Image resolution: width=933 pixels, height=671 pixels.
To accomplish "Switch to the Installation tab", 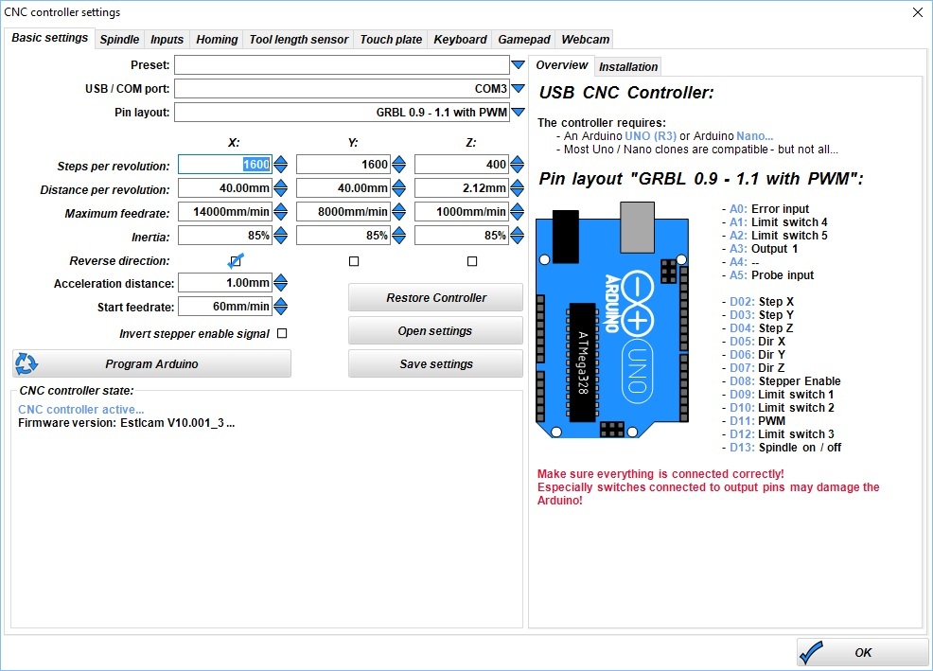I will point(628,66).
